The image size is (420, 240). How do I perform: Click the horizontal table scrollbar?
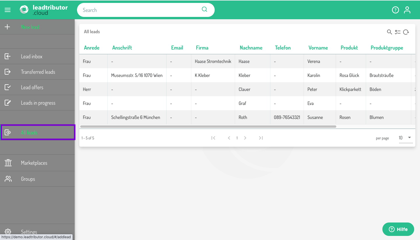pos(208,127)
